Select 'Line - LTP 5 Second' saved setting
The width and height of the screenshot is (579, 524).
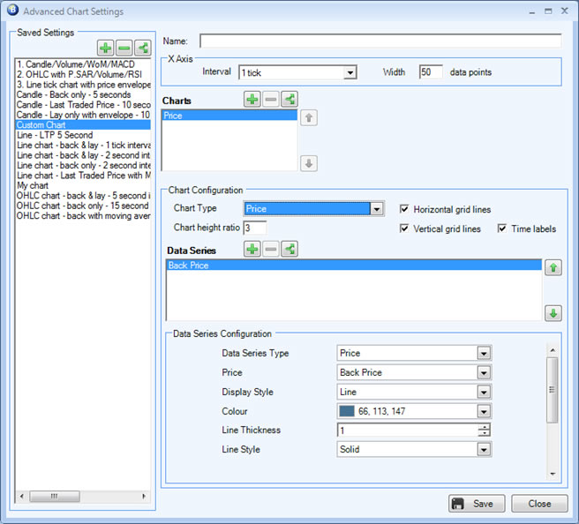pyautogui.click(x=55, y=136)
